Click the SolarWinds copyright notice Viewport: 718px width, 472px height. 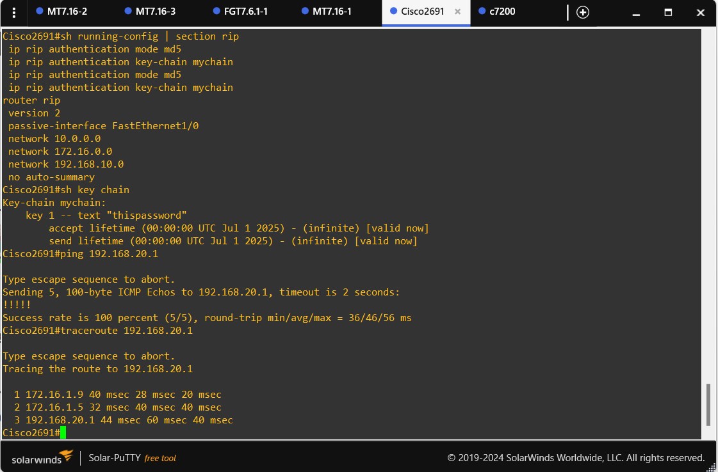click(576, 458)
